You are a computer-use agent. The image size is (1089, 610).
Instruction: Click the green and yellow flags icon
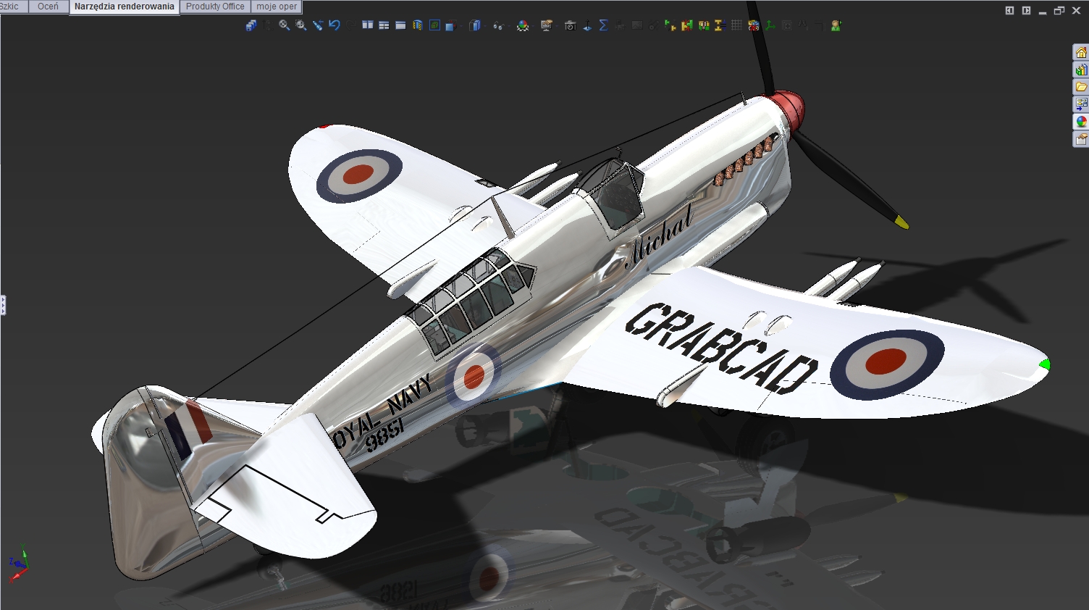click(x=670, y=25)
